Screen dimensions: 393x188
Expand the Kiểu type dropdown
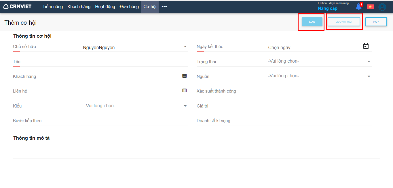click(185, 106)
